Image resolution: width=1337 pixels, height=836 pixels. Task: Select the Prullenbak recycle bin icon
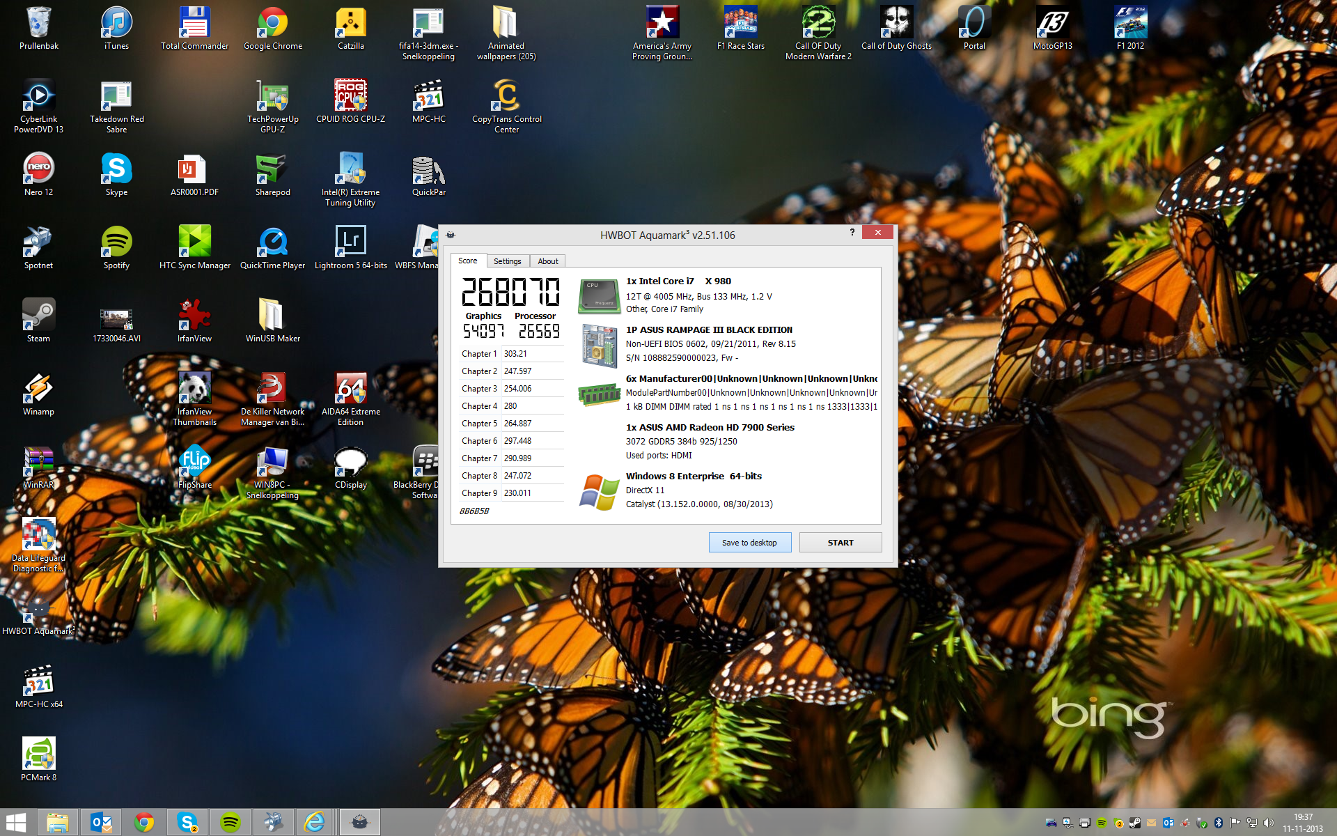(x=39, y=28)
